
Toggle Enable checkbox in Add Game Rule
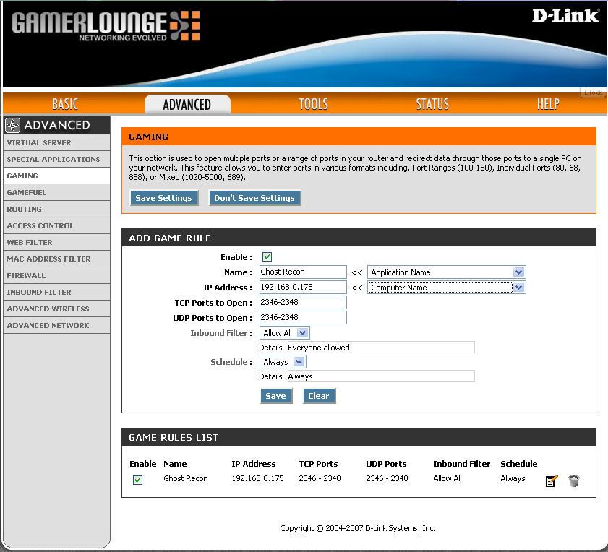coord(267,257)
